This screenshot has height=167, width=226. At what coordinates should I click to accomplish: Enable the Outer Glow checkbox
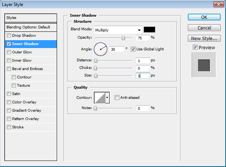click(x=9, y=52)
